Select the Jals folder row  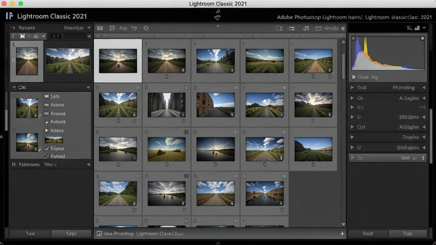[x=67, y=97]
